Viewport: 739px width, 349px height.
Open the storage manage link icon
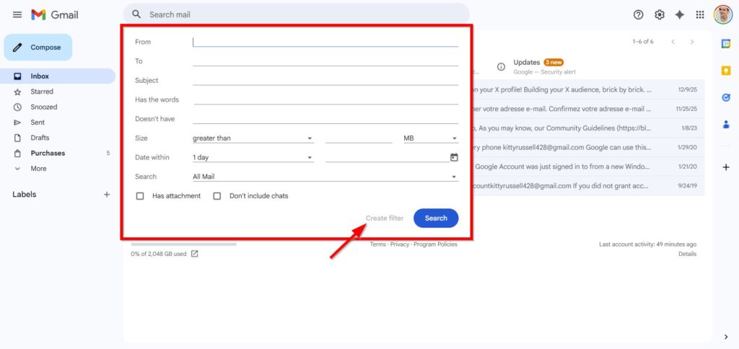tap(194, 254)
